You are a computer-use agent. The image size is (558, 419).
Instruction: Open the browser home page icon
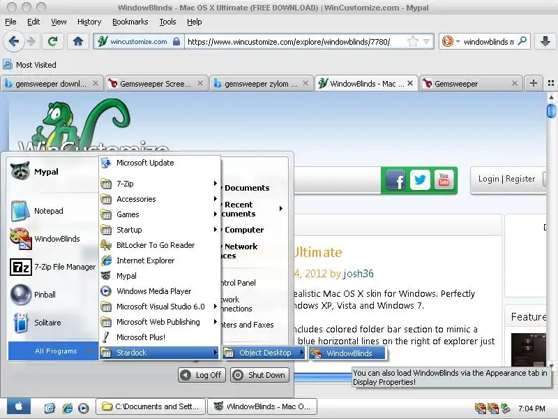(x=78, y=42)
